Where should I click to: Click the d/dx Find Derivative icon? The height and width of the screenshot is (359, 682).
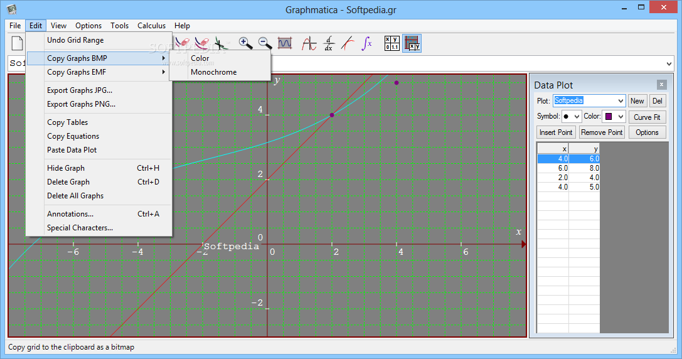pyautogui.click(x=328, y=43)
